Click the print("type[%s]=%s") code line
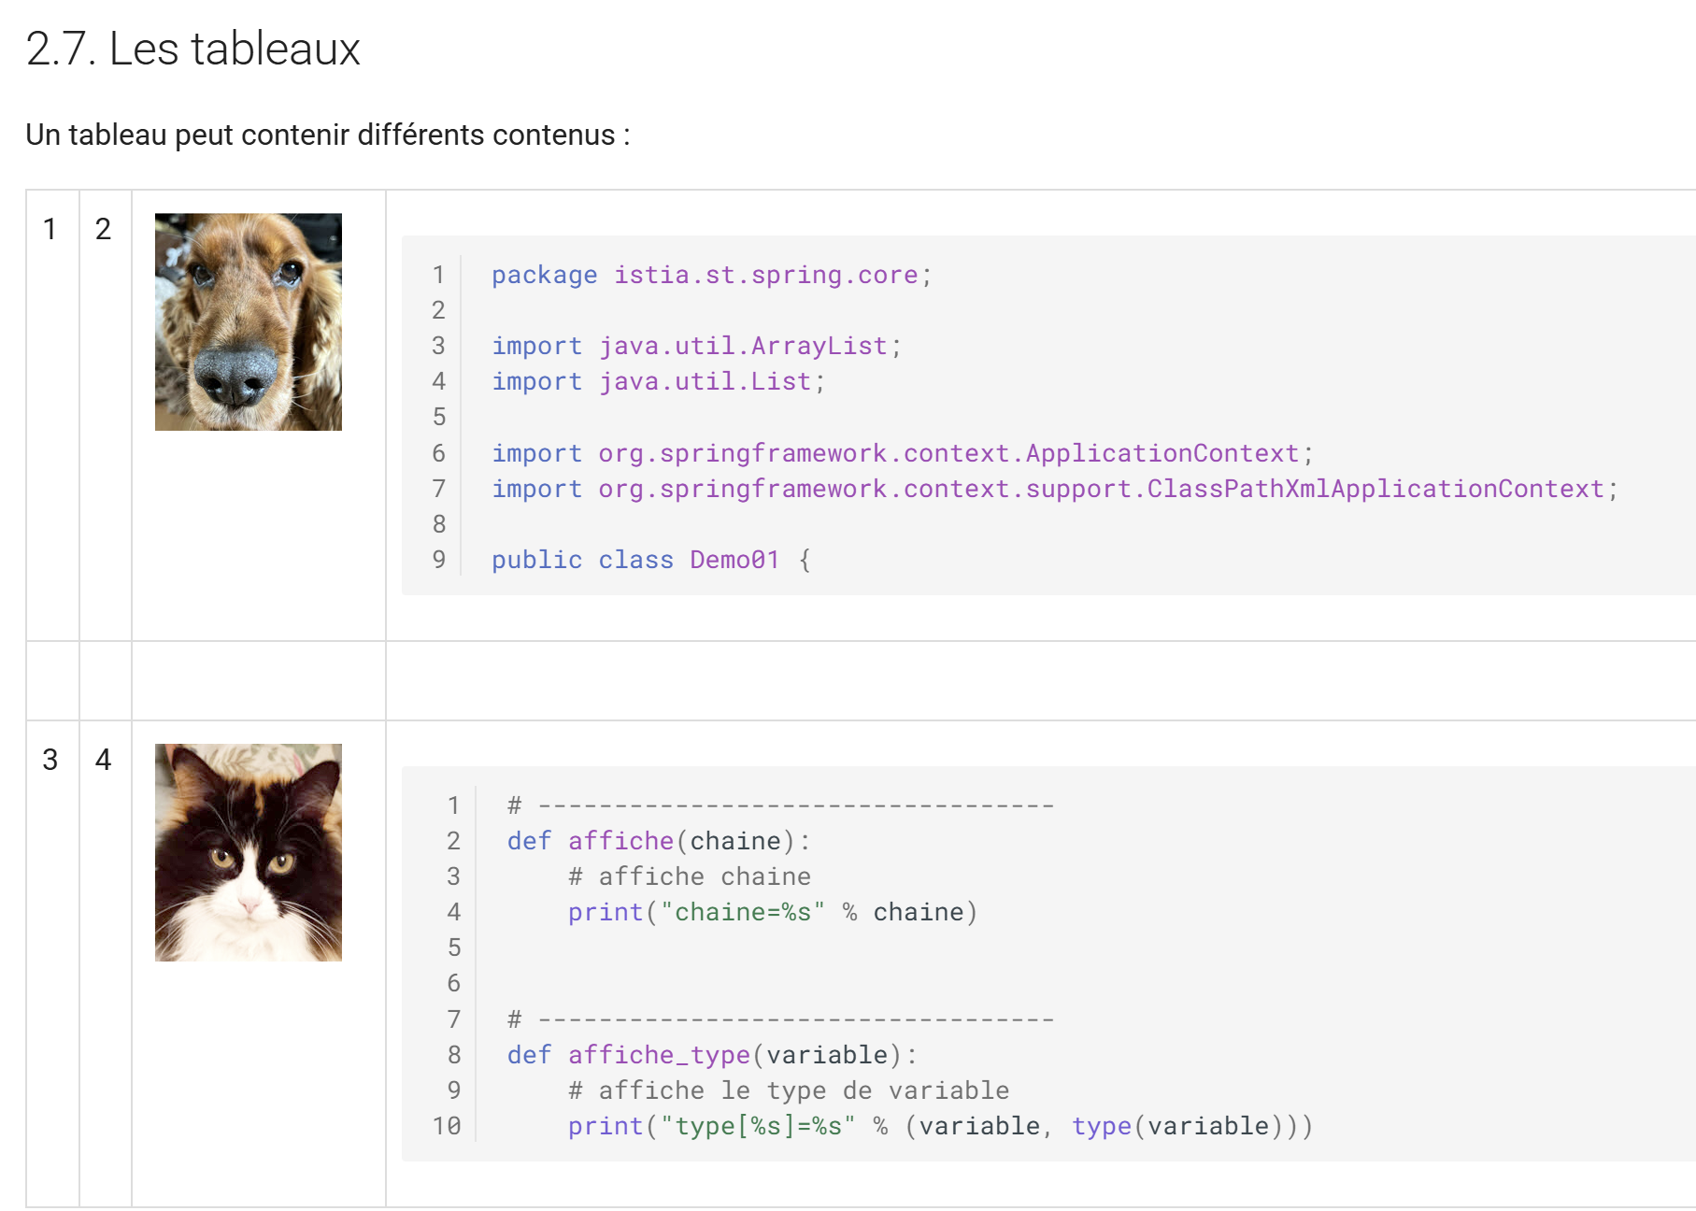 [x=939, y=1126]
